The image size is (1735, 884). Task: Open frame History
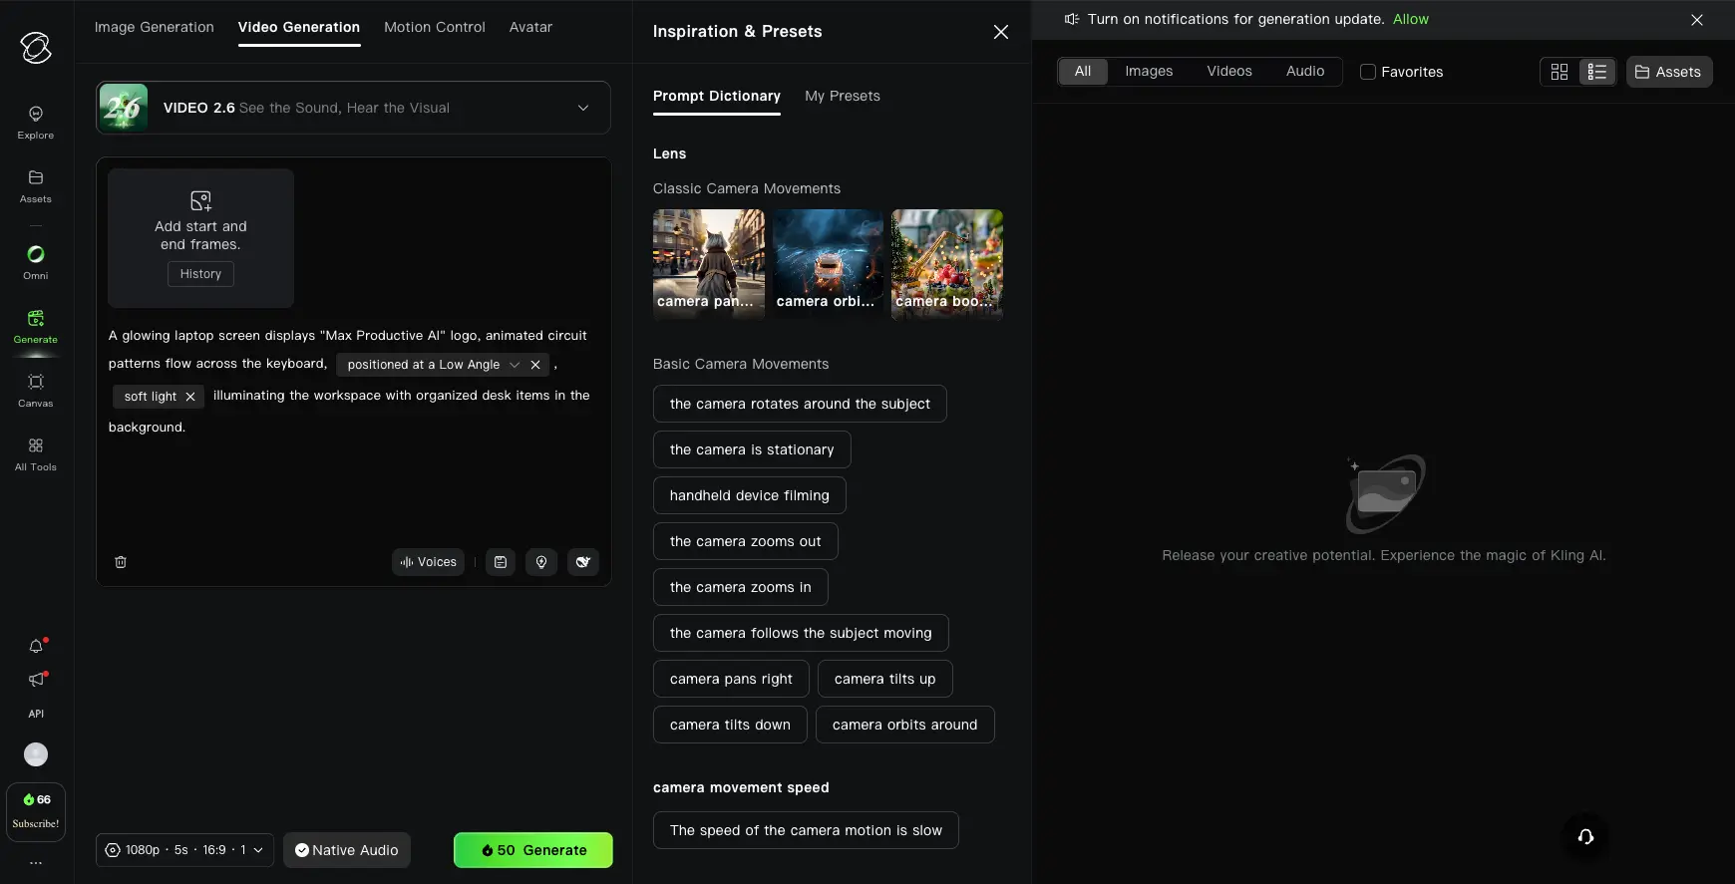coord(200,274)
